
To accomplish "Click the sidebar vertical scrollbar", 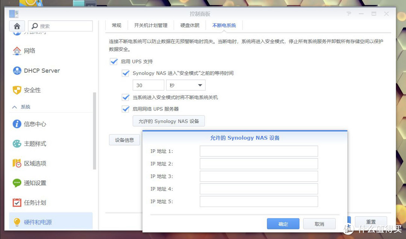I will pos(94,131).
